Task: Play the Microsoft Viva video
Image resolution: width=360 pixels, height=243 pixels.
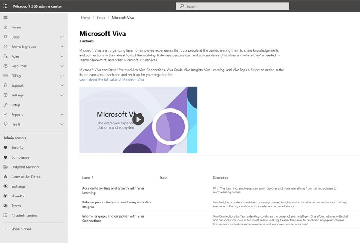Action: (138, 120)
